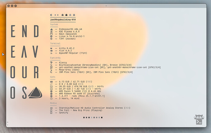Click the AMD Radeon RX 6600 XT [Discrete] line
This screenshot has height=133, width=211.
click(80, 94)
